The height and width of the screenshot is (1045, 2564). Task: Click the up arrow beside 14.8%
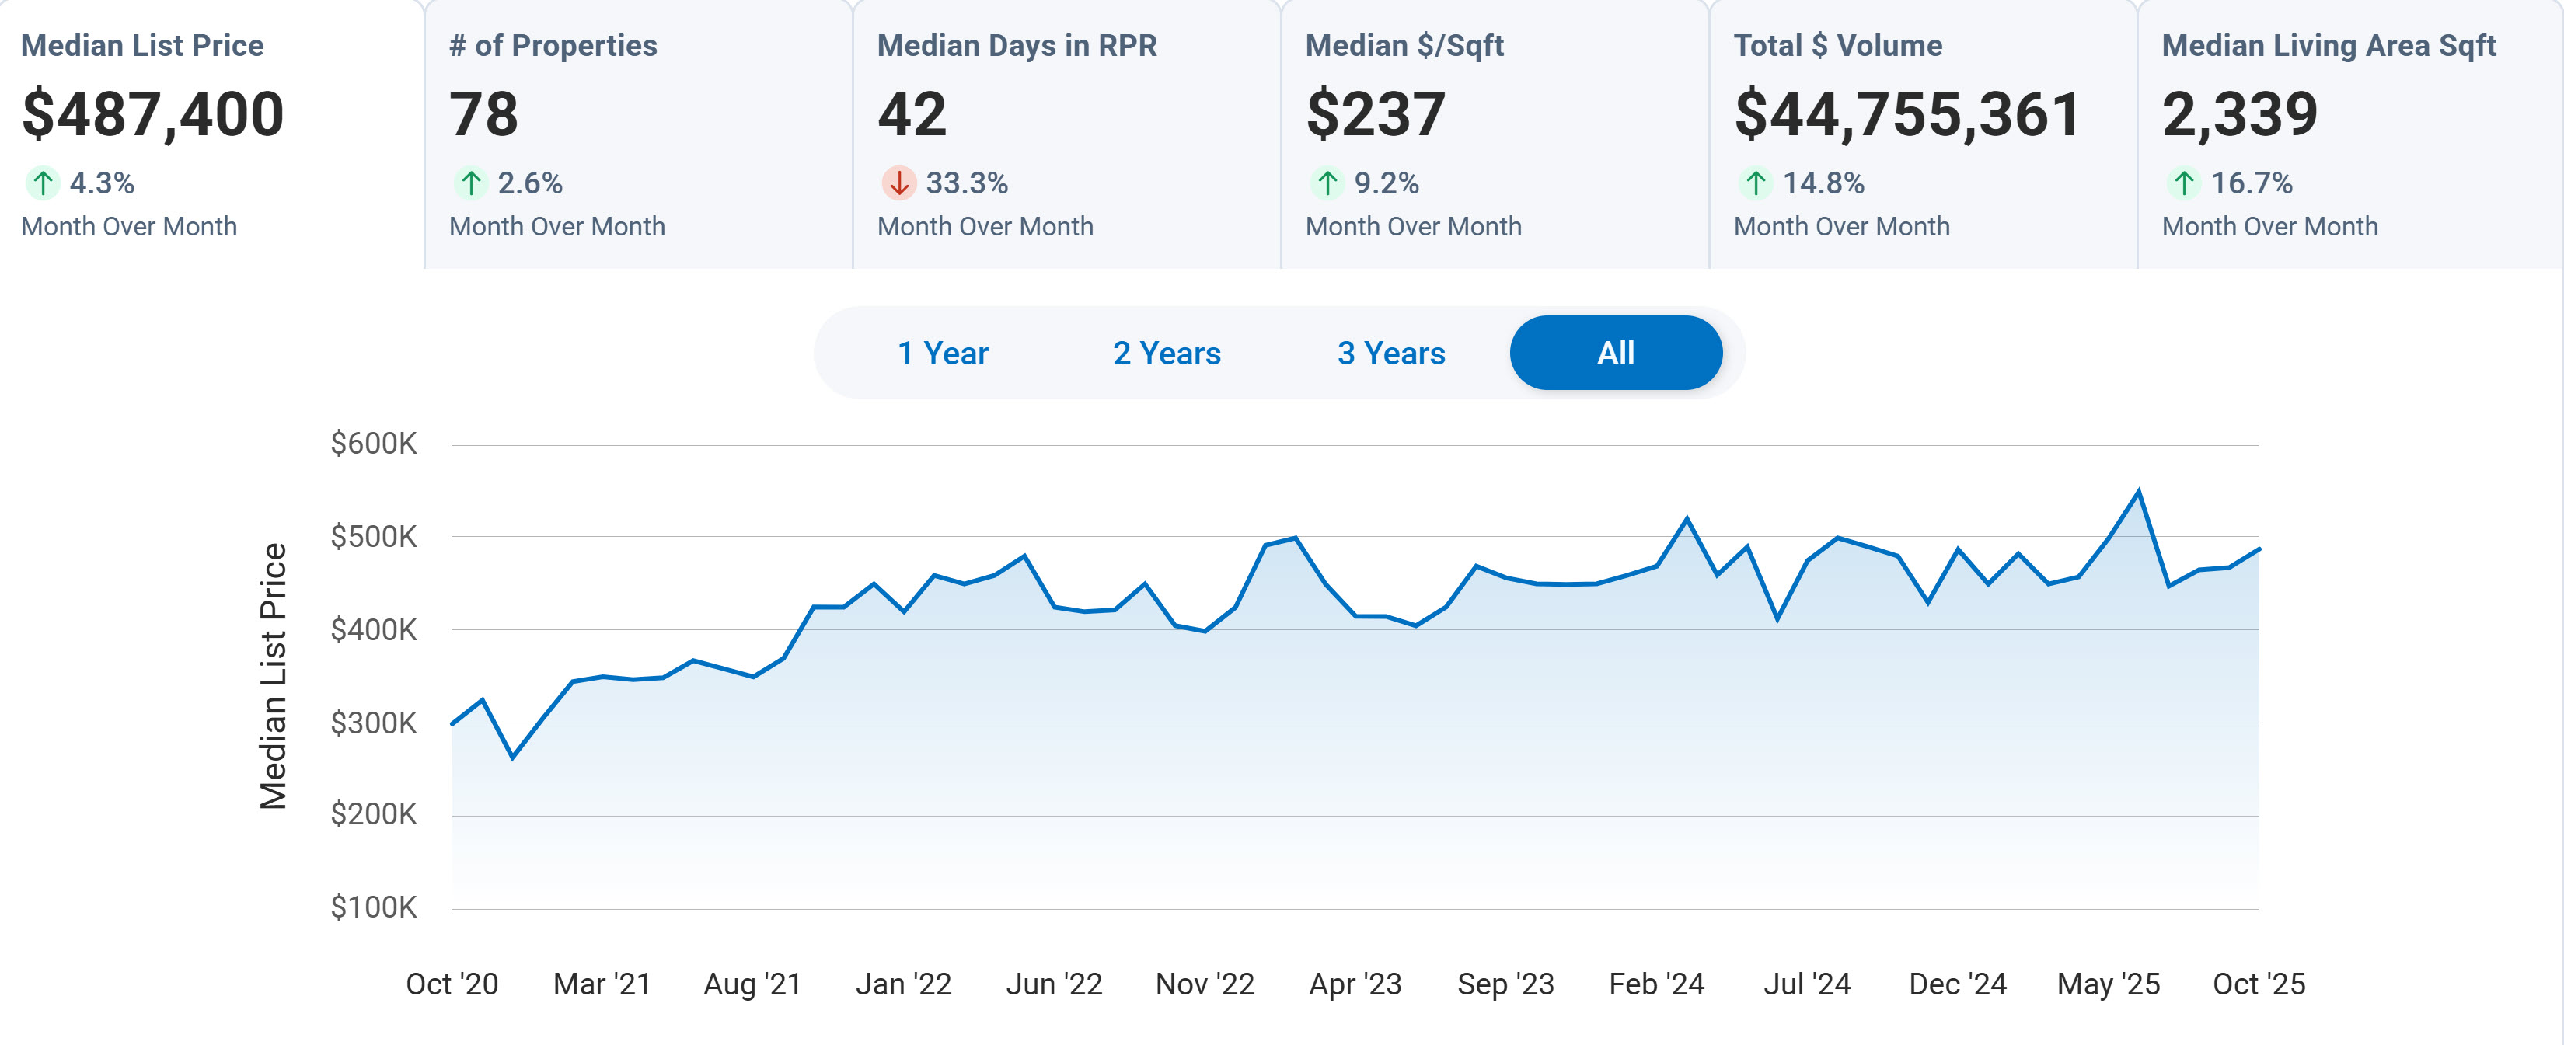(1756, 183)
